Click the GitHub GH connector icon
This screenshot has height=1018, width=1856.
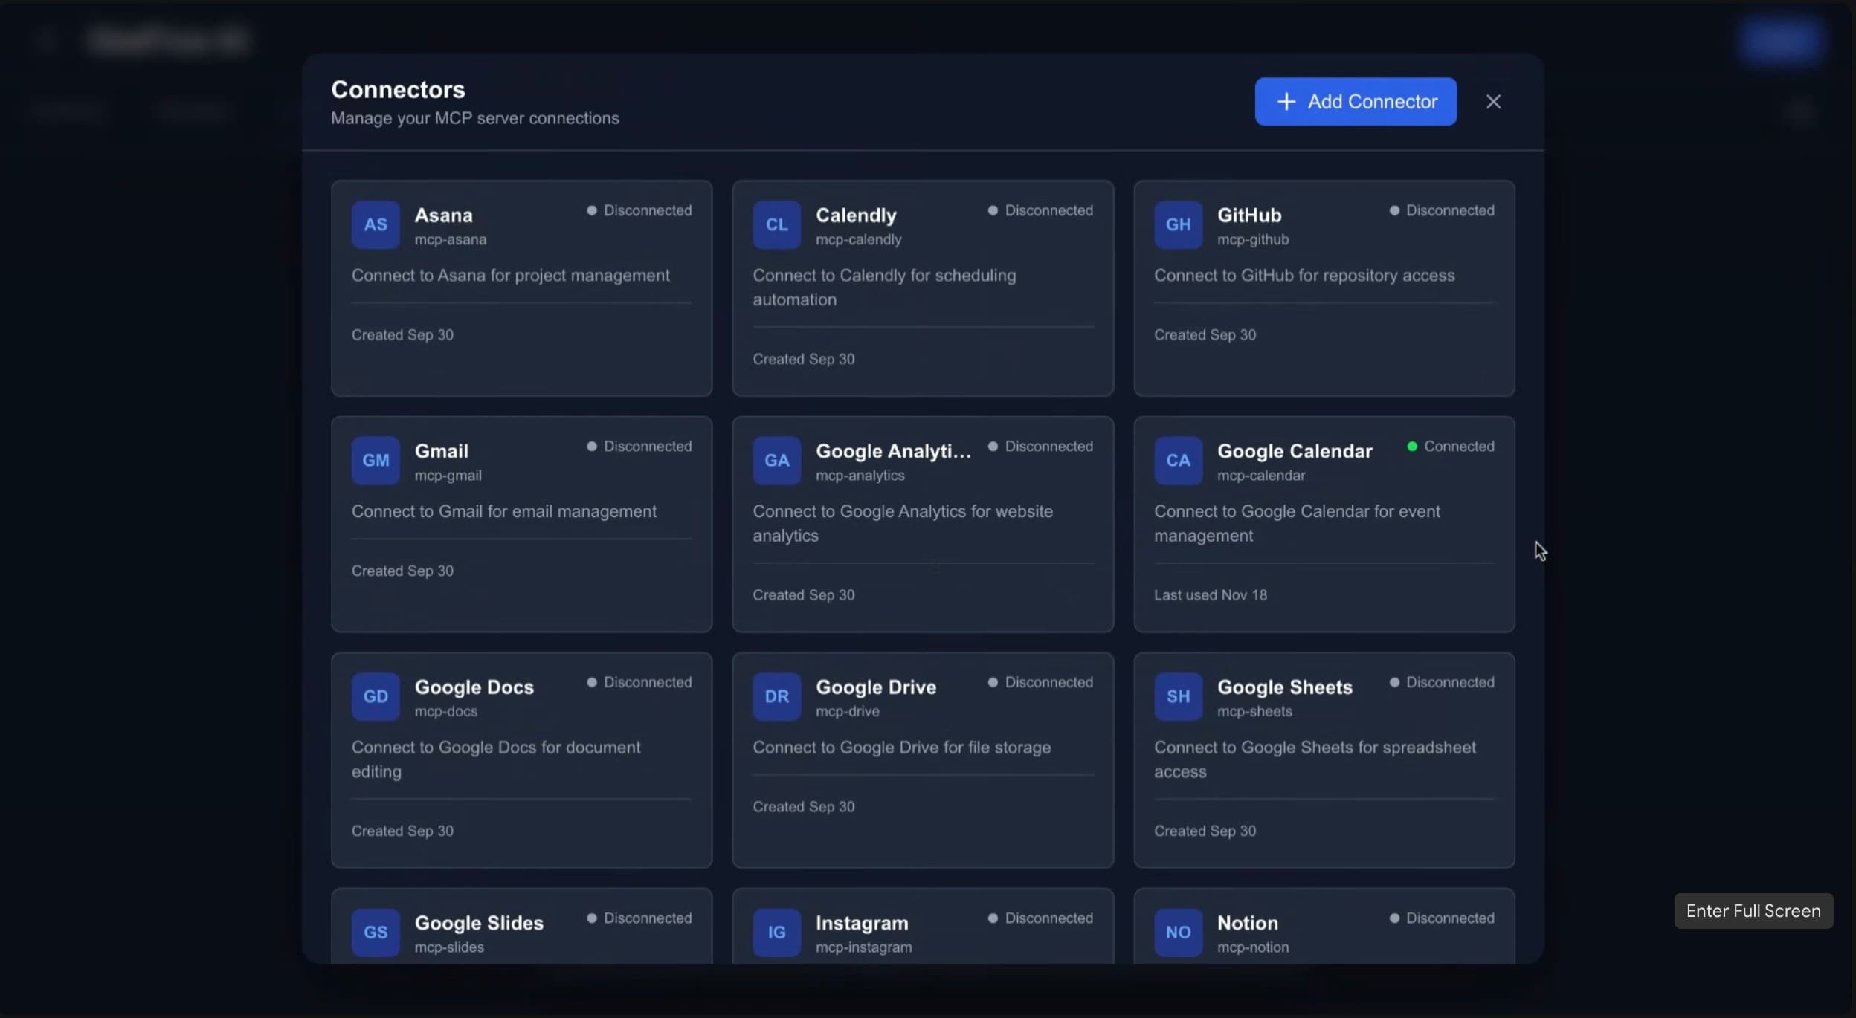pos(1178,224)
